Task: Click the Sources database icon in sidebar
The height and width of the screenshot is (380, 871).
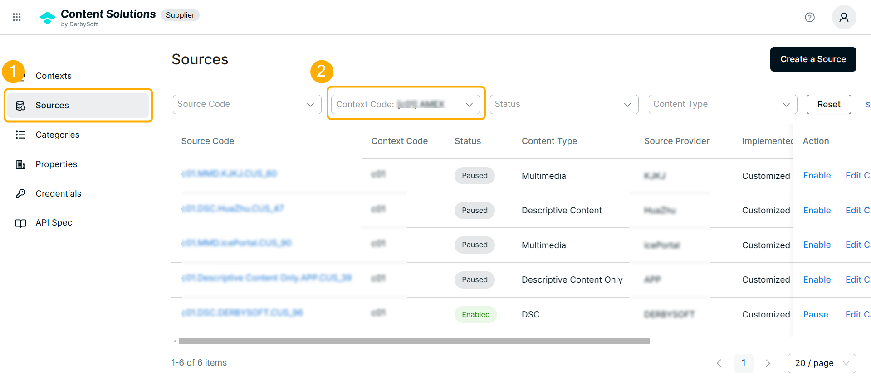Action: tap(20, 106)
